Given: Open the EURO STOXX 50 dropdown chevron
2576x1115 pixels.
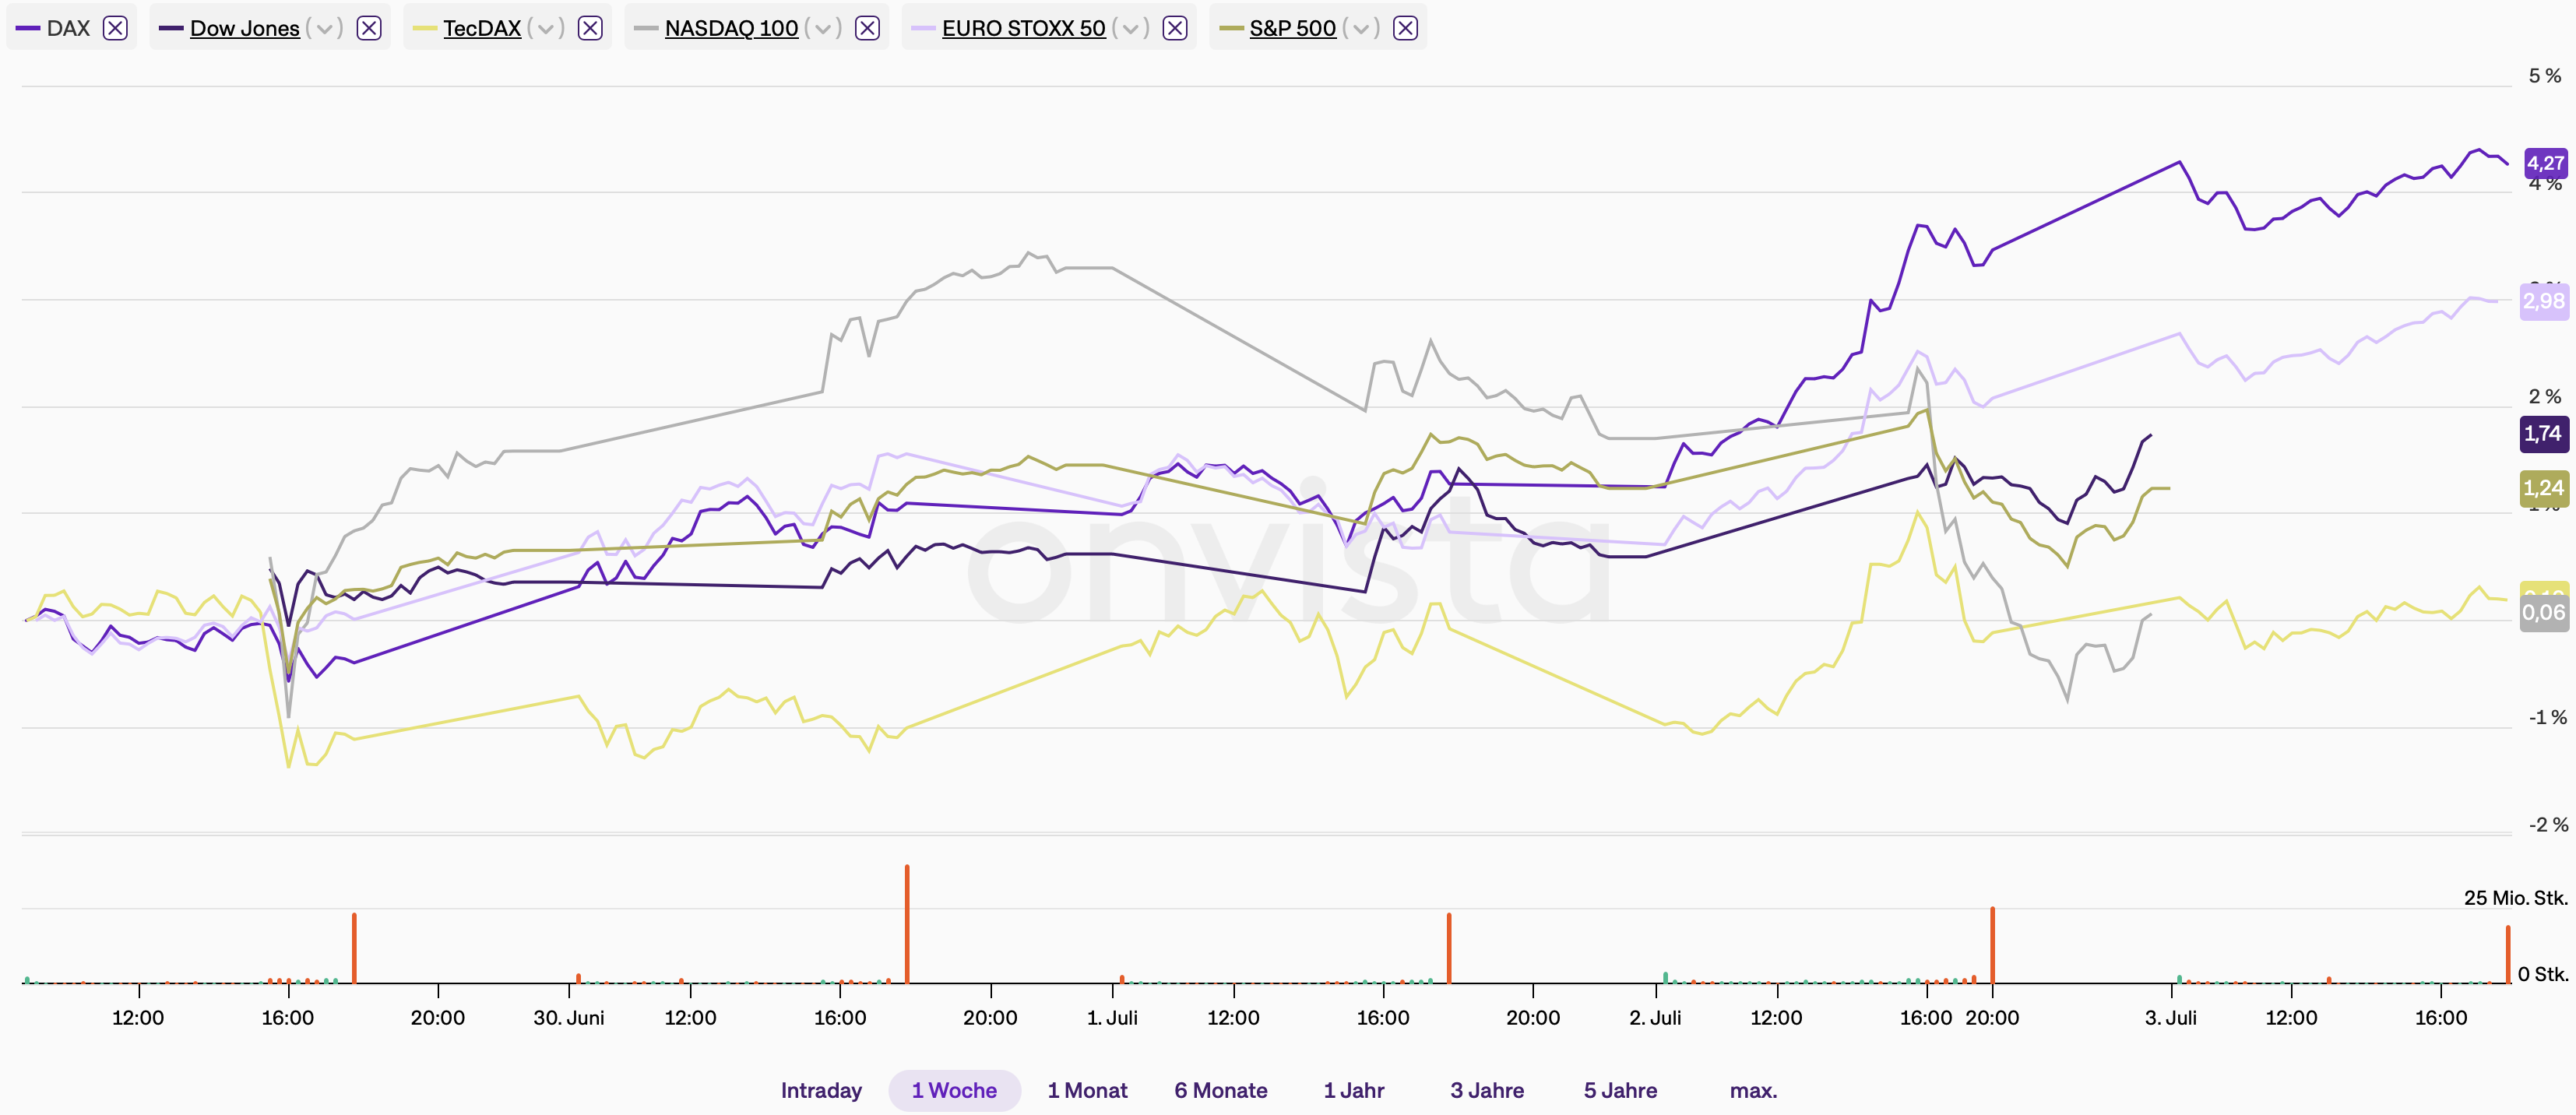Looking at the screenshot, I should (1130, 28).
